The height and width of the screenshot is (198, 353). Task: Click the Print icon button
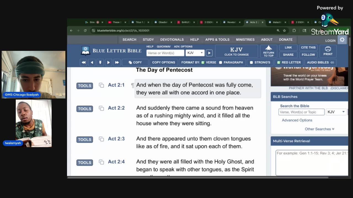pos(328,51)
